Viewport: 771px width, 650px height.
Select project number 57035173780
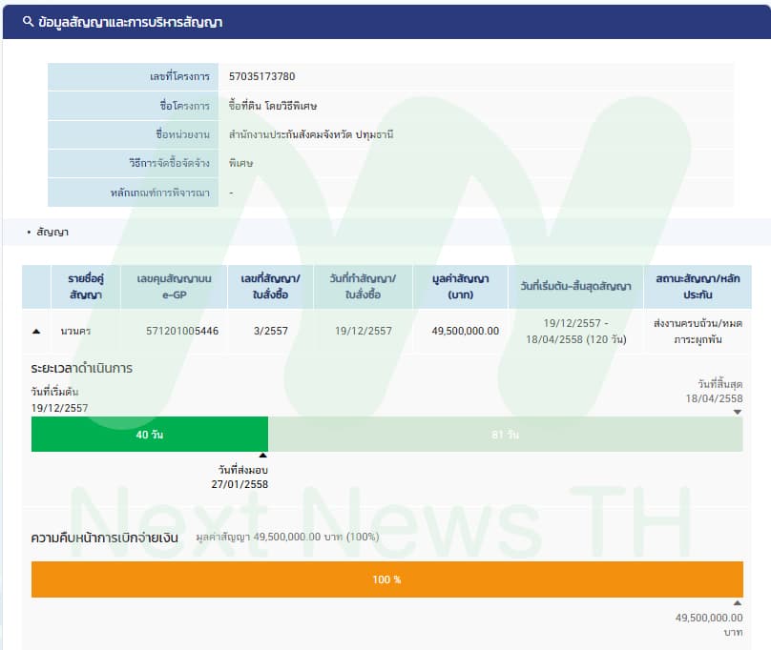pos(262,76)
